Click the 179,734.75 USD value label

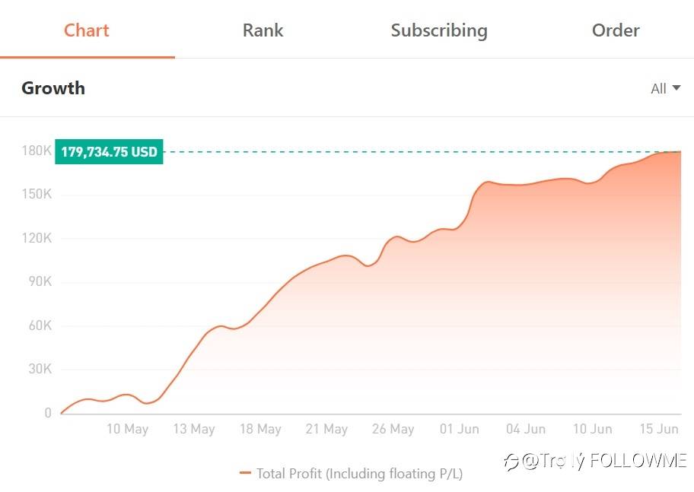point(109,152)
